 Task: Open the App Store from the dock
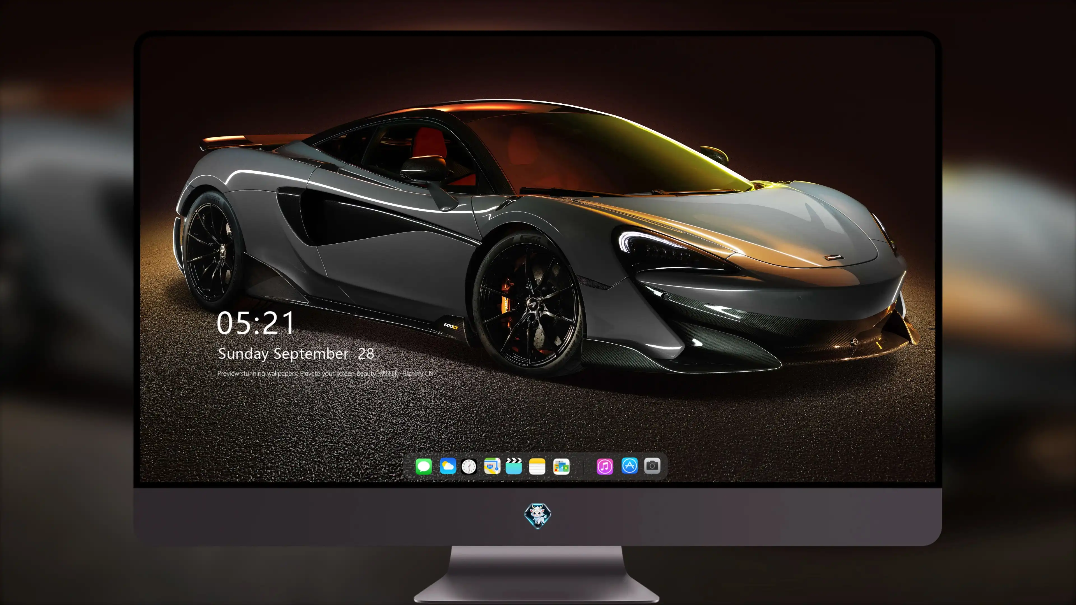629,466
